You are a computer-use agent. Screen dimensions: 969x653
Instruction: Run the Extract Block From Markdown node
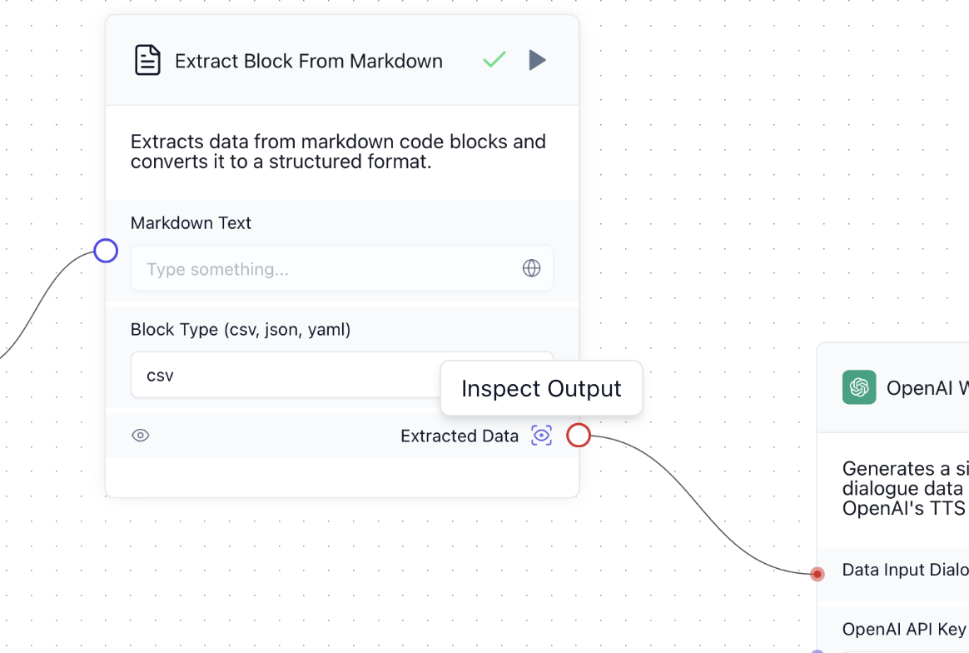pyautogui.click(x=538, y=60)
